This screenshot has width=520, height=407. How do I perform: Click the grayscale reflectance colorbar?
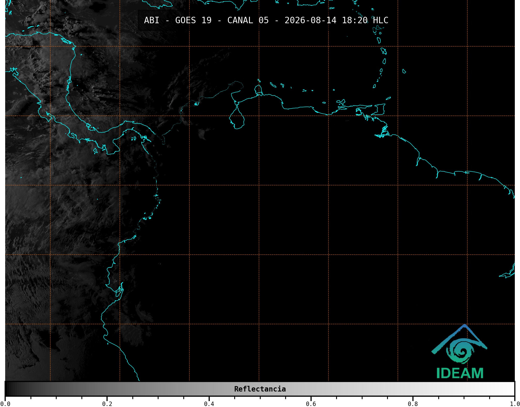coord(260,389)
